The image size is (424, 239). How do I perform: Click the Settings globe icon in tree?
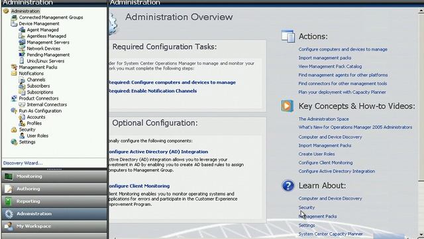pyautogui.click(x=14, y=142)
